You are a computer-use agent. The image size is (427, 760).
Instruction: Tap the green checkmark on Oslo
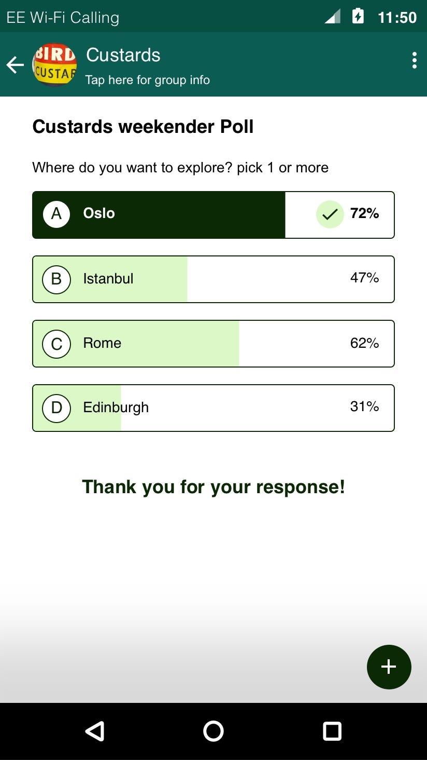click(330, 214)
